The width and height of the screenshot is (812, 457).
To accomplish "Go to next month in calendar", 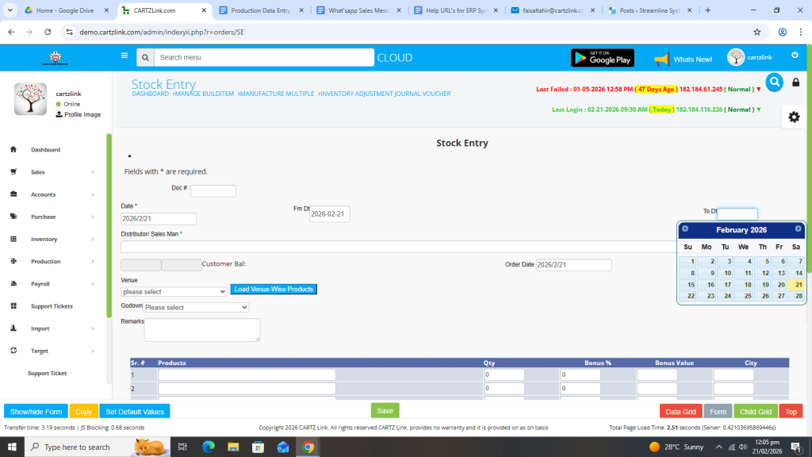I will [x=798, y=228].
